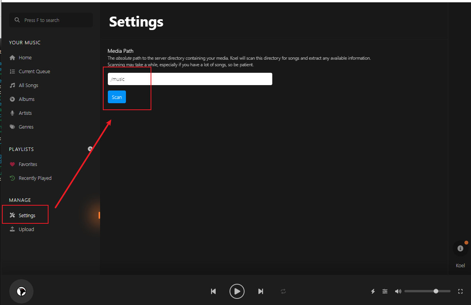This screenshot has width=471, height=305.
Task: Play the current track
Action: (237, 291)
